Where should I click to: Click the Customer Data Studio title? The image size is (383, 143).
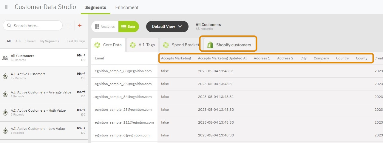(x=45, y=7)
